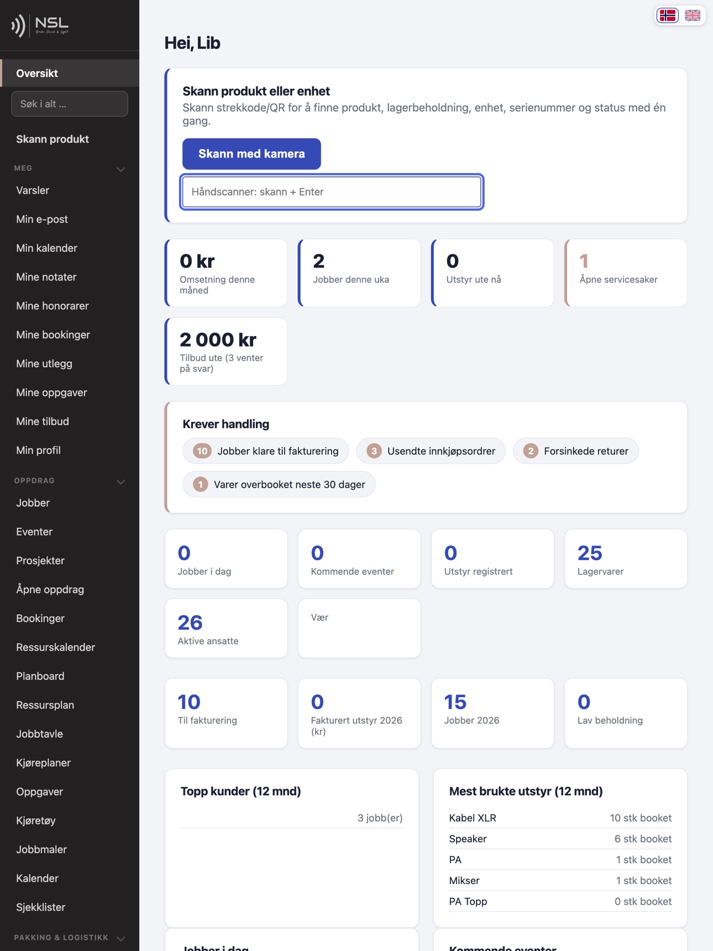Open Oversikt in the sidebar

click(70, 73)
